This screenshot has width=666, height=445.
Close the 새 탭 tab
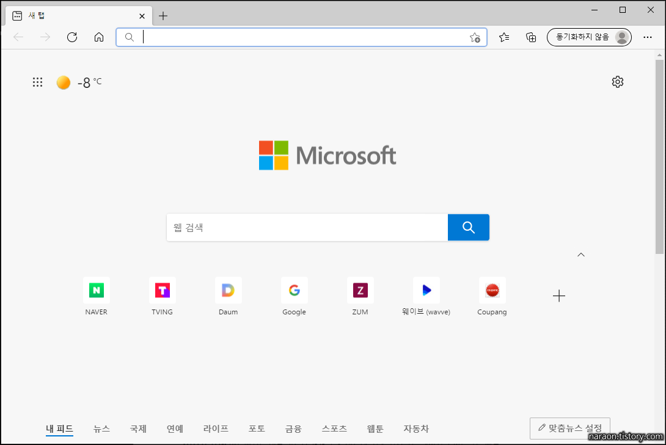pyautogui.click(x=142, y=16)
